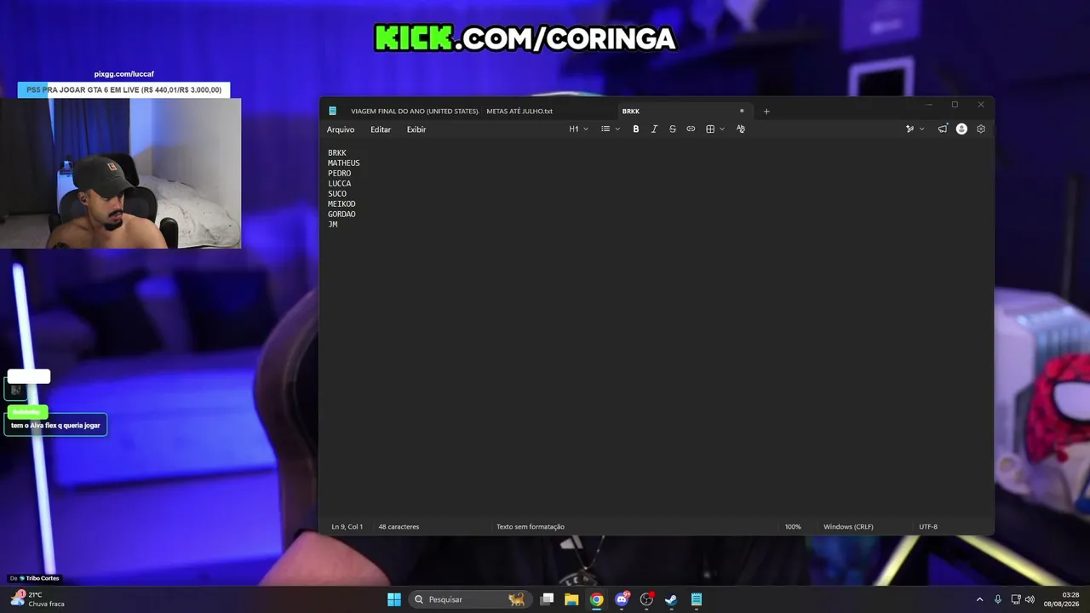
Task: Open Discord from the taskbar
Action: [622, 599]
